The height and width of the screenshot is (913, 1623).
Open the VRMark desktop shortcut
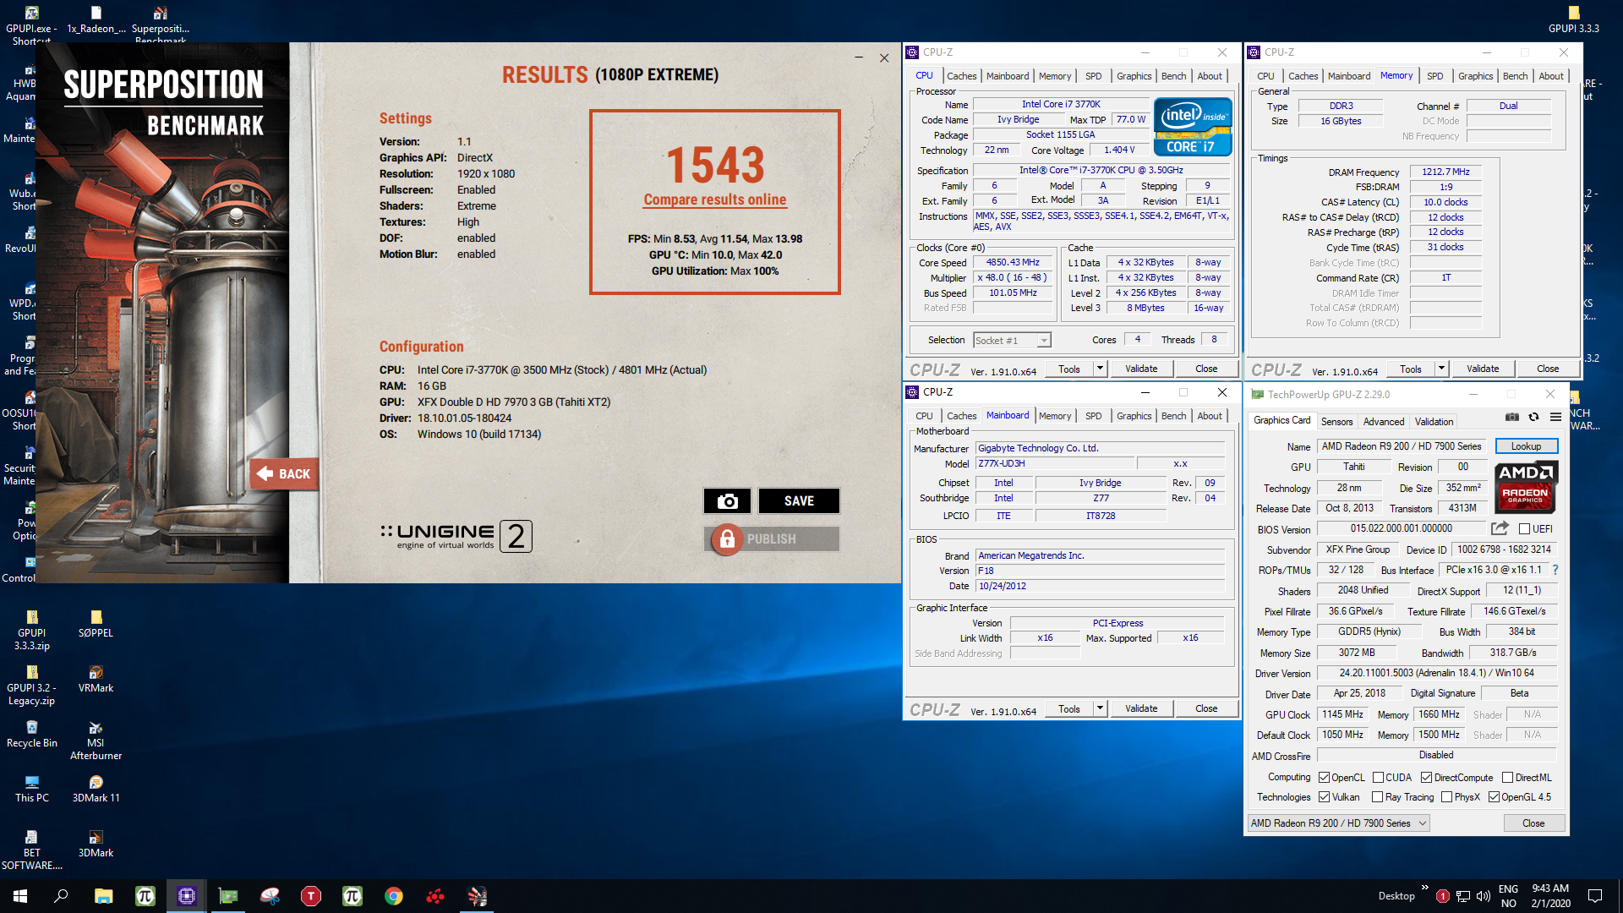[96, 679]
